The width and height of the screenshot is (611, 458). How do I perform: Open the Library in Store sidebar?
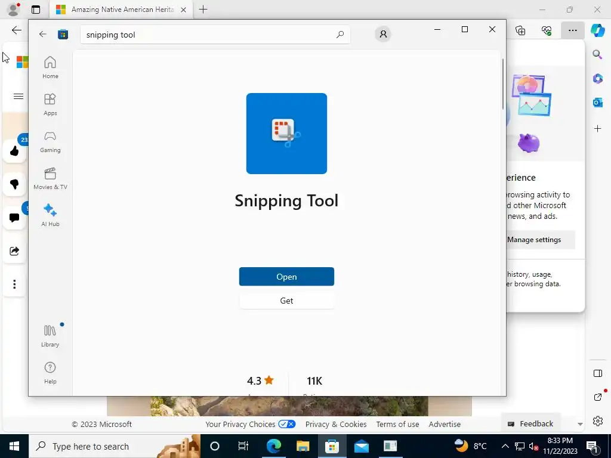tap(50, 336)
